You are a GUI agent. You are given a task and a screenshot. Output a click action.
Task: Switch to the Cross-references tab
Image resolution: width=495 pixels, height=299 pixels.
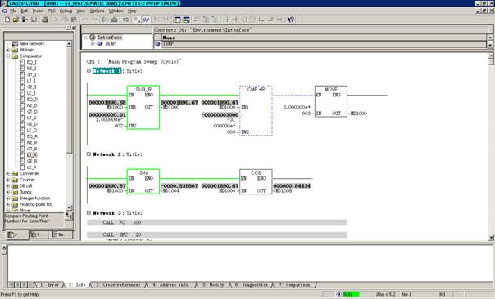tap(118, 285)
